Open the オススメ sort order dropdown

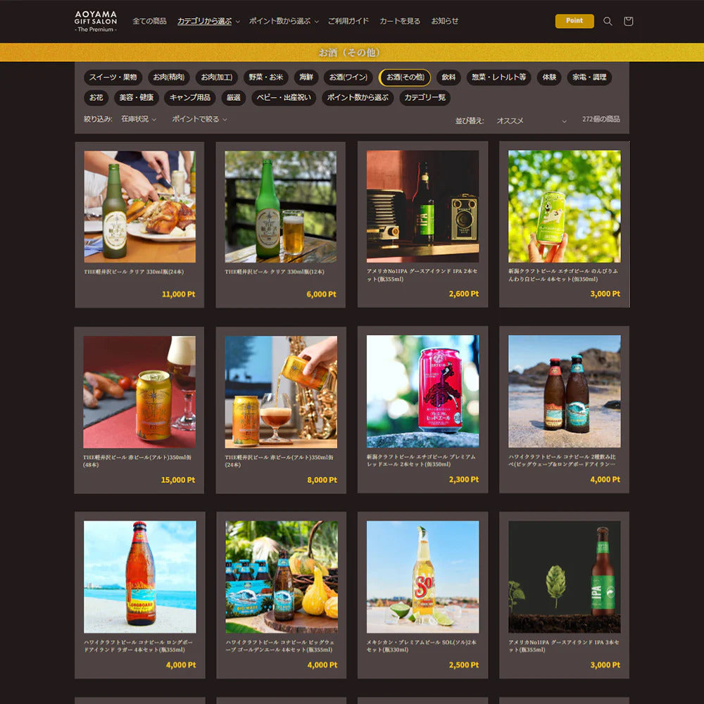[x=531, y=120]
